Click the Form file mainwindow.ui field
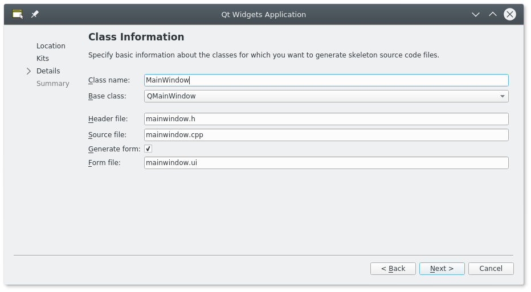 [x=326, y=163]
